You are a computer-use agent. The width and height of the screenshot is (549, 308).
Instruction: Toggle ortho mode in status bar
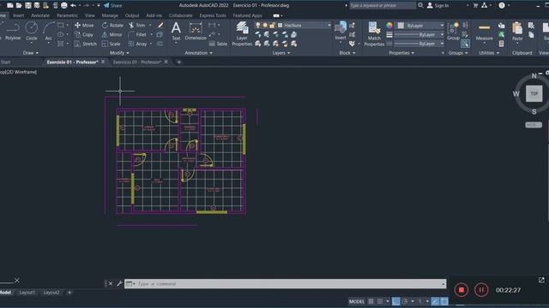point(396,301)
